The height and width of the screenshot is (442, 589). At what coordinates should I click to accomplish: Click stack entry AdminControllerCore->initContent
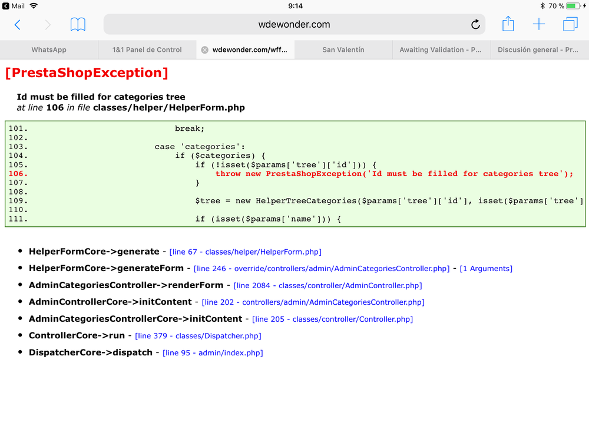click(110, 302)
